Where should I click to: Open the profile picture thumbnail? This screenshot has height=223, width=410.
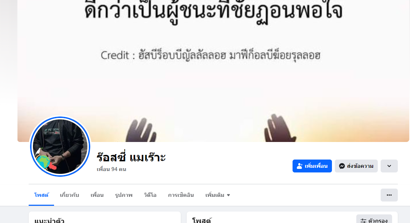pyautogui.click(x=60, y=147)
